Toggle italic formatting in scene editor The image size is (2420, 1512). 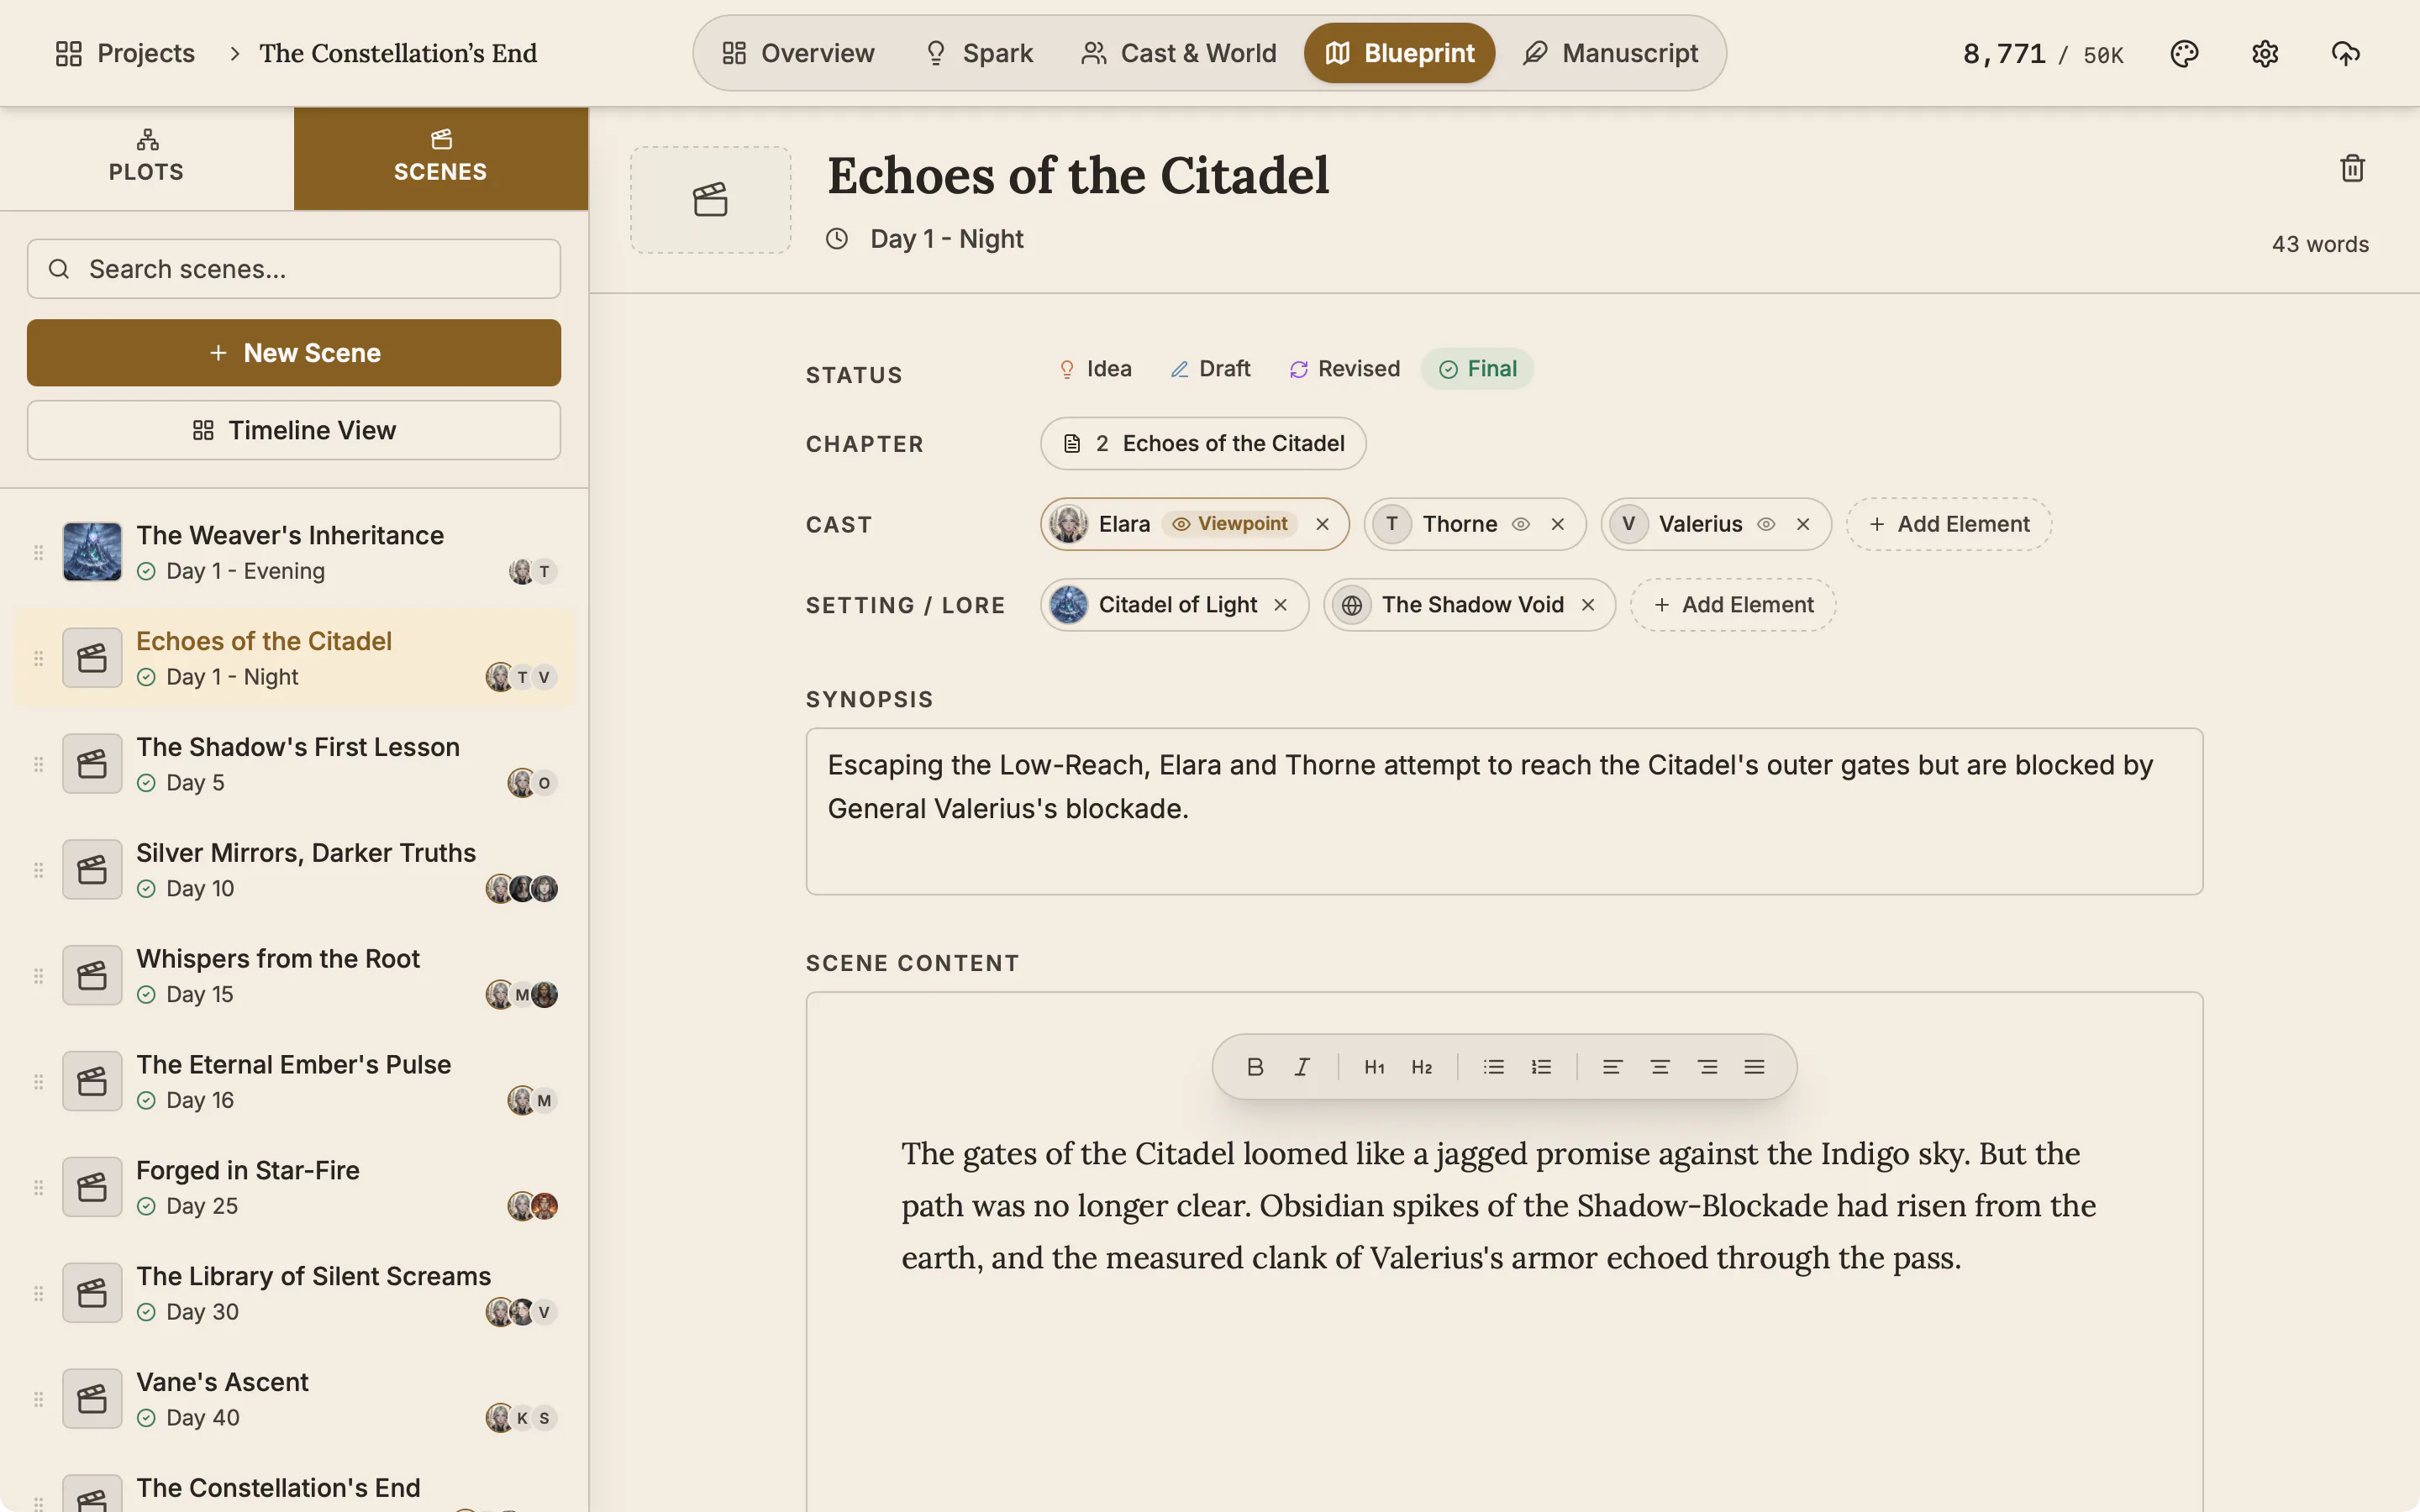tap(1302, 1067)
